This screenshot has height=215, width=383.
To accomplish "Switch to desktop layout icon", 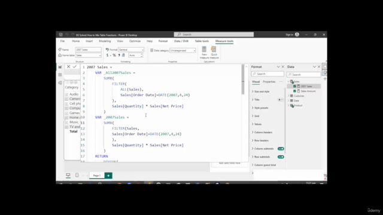I will coord(68,175).
